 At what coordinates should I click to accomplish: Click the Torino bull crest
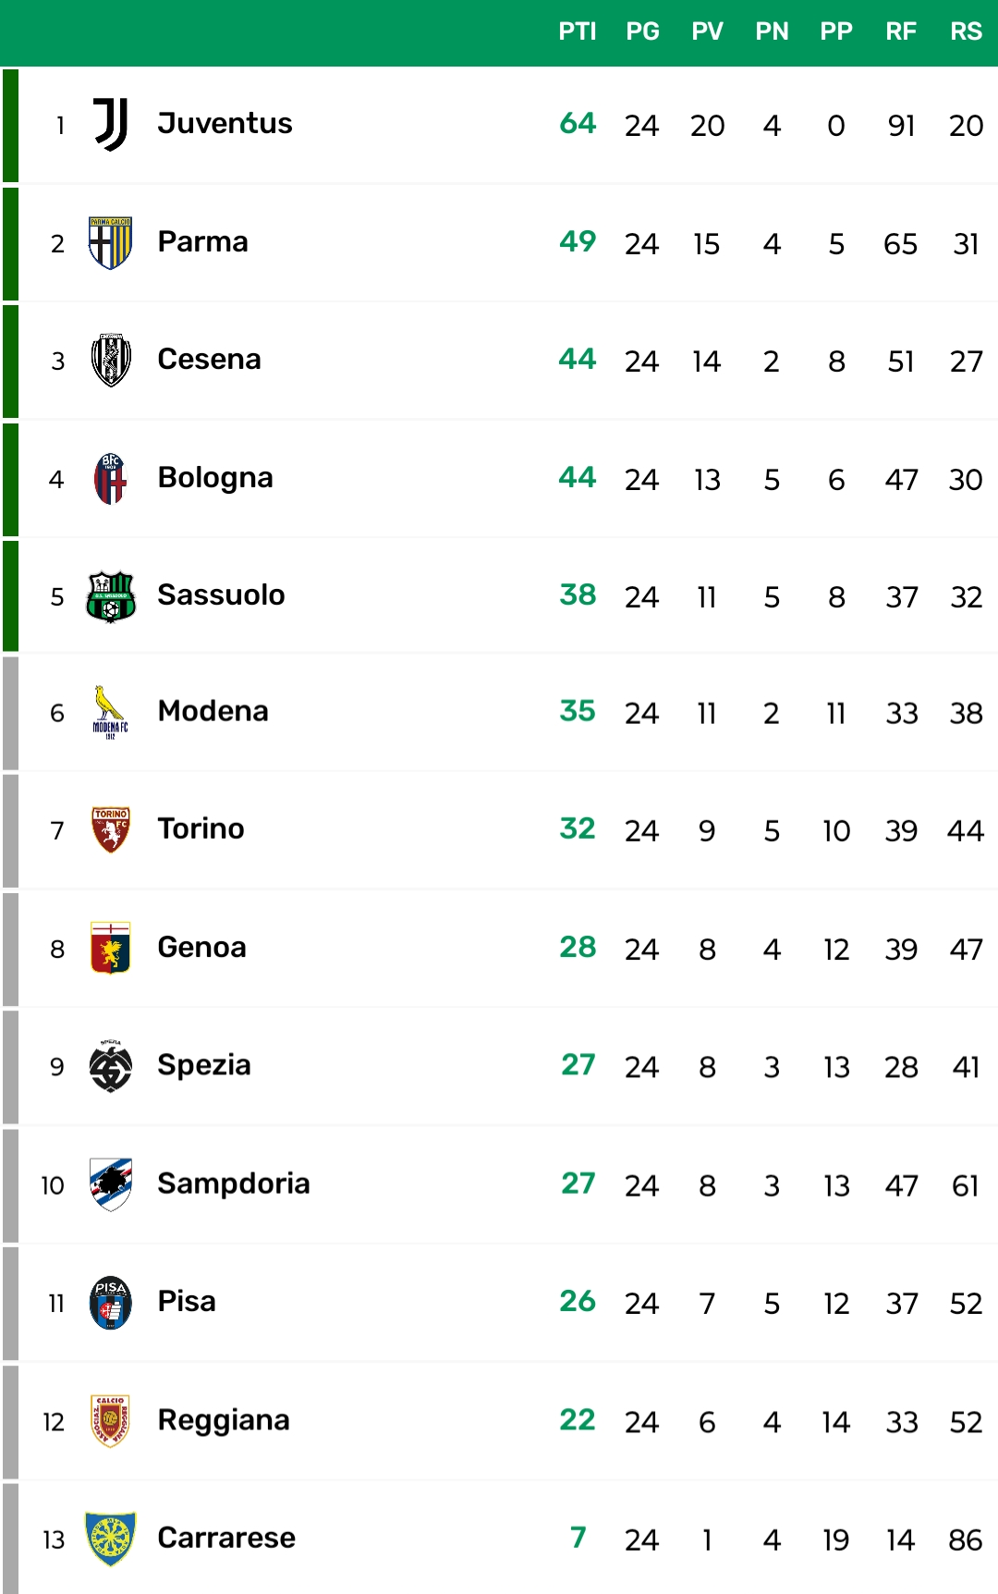(x=111, y=830)
